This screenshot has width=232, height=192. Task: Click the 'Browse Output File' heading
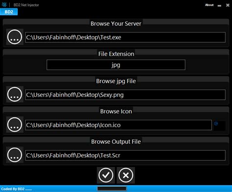pos(116,141)
